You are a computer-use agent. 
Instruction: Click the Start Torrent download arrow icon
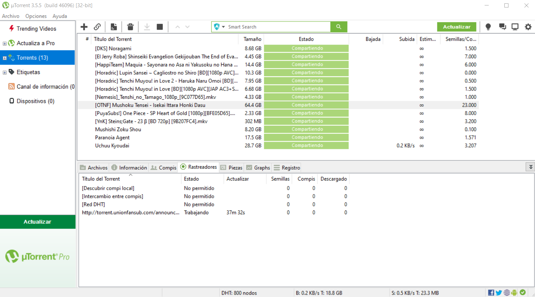[x=147, y=27]
